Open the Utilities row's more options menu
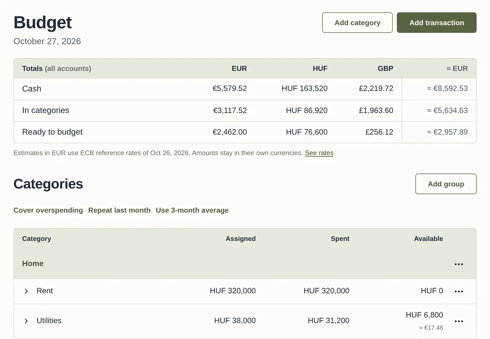This screenshot has width=490, height=339. [458, 321]
